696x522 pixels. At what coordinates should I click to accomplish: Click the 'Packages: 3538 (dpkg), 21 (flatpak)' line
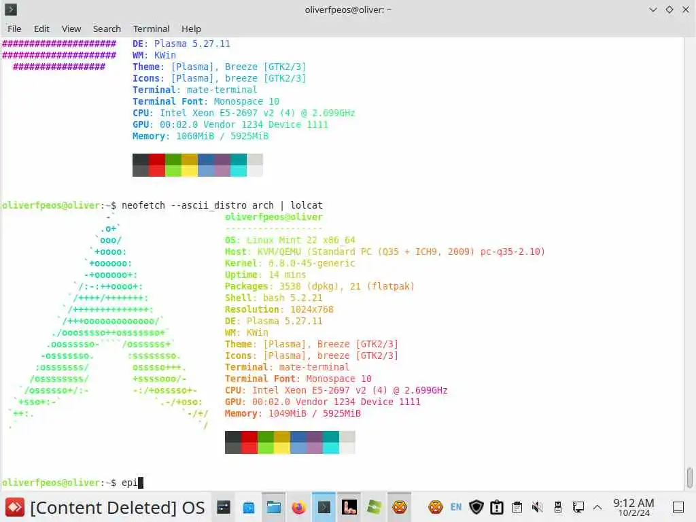[319, 286]
